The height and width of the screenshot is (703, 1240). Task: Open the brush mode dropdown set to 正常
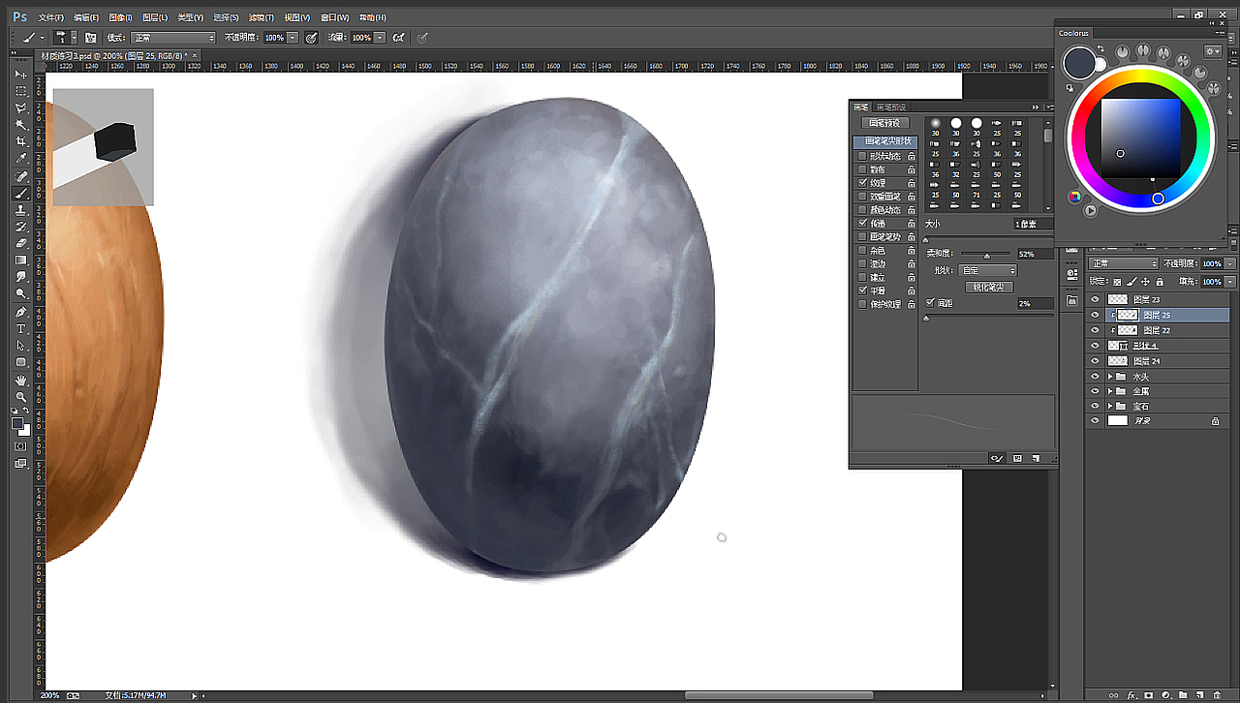pos(173,38)
